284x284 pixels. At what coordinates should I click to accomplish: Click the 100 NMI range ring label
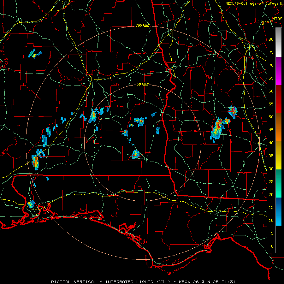(143, 26)
